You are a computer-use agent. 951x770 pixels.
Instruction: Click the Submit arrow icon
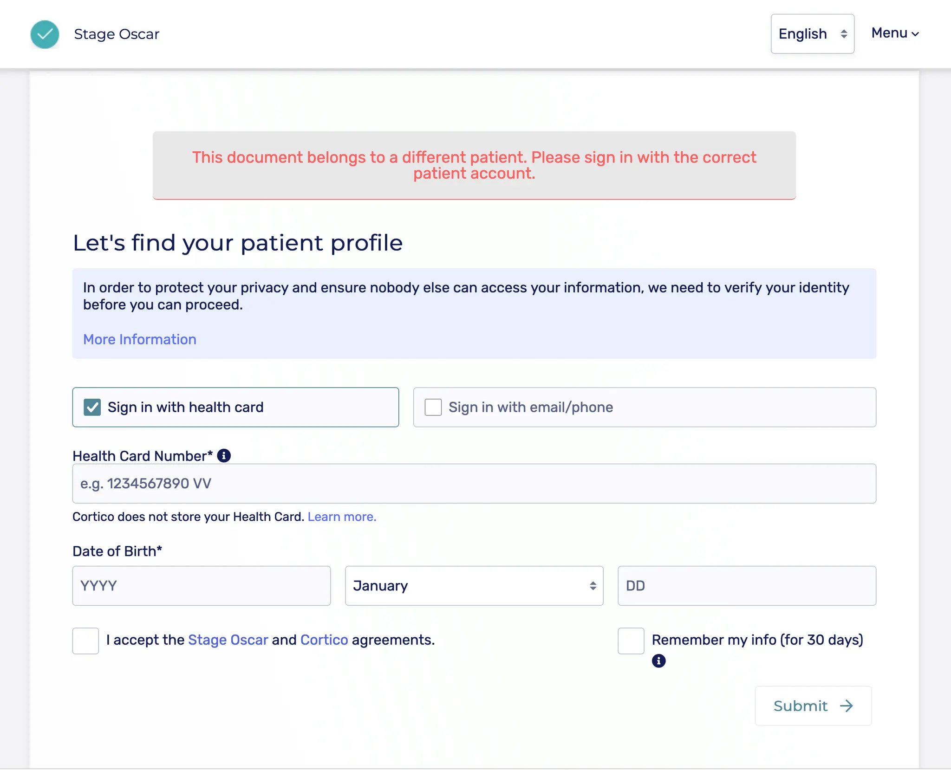click(x=847, y=706)
